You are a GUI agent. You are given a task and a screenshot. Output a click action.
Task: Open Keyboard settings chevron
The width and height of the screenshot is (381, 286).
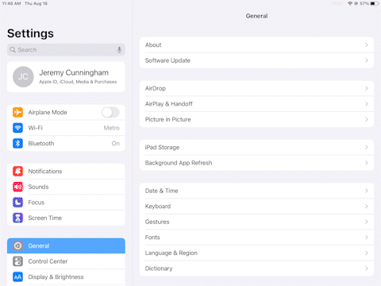(x=367, y=207)
